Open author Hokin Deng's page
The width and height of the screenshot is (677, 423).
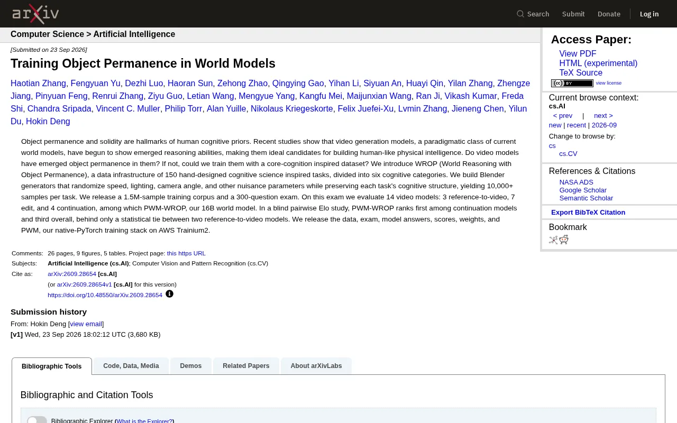pos(48,122)
